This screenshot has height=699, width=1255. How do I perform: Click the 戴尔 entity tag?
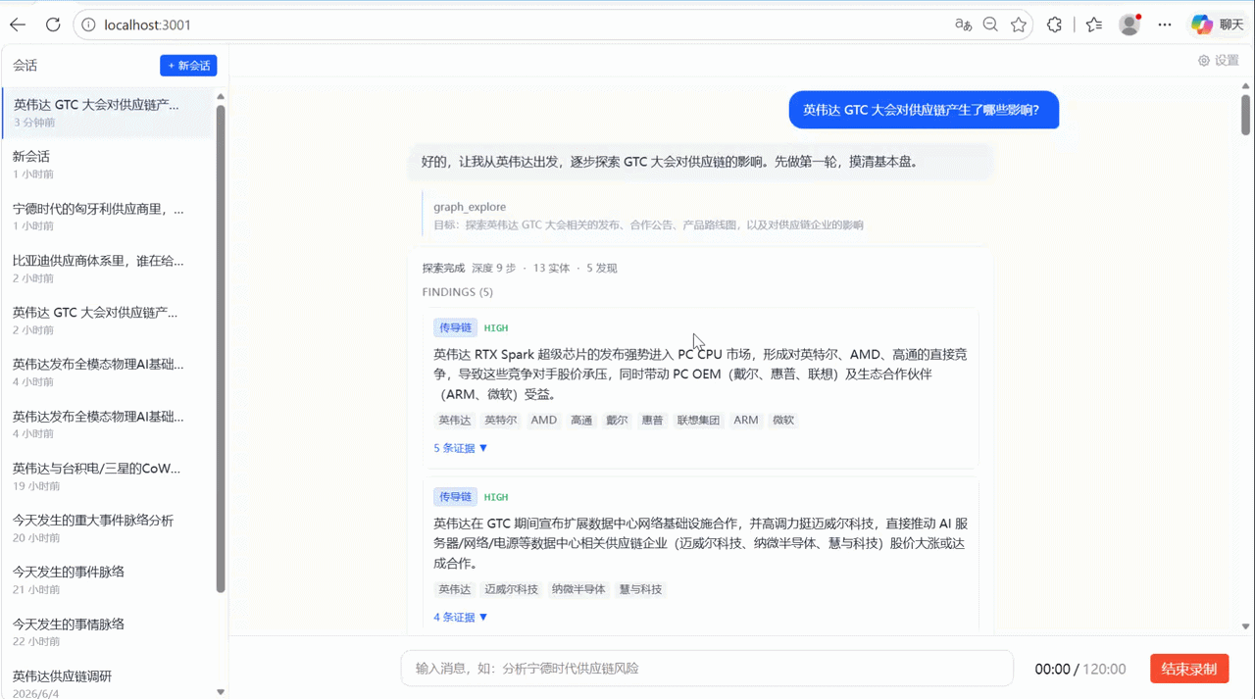[617, 420]
